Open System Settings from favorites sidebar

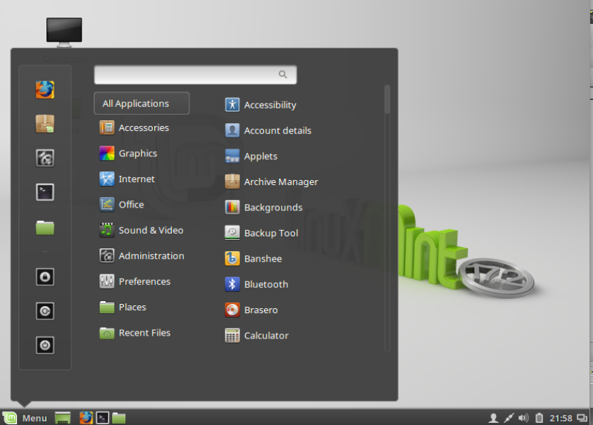[45, 158]
